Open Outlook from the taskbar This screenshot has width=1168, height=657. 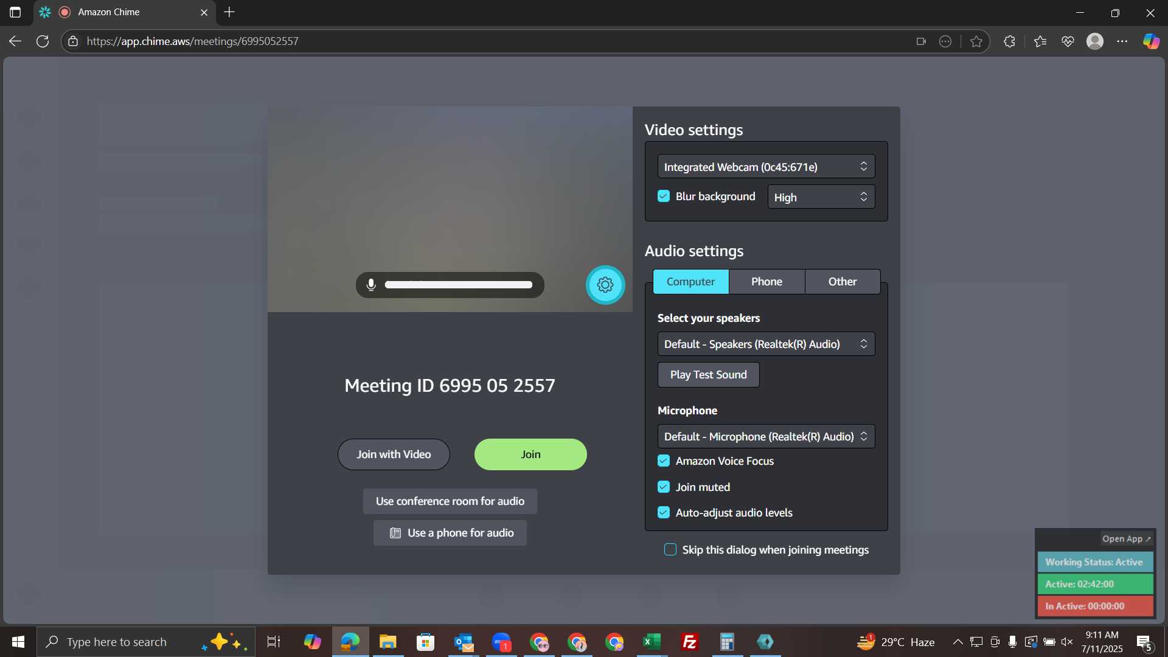(x=464, y=642)
